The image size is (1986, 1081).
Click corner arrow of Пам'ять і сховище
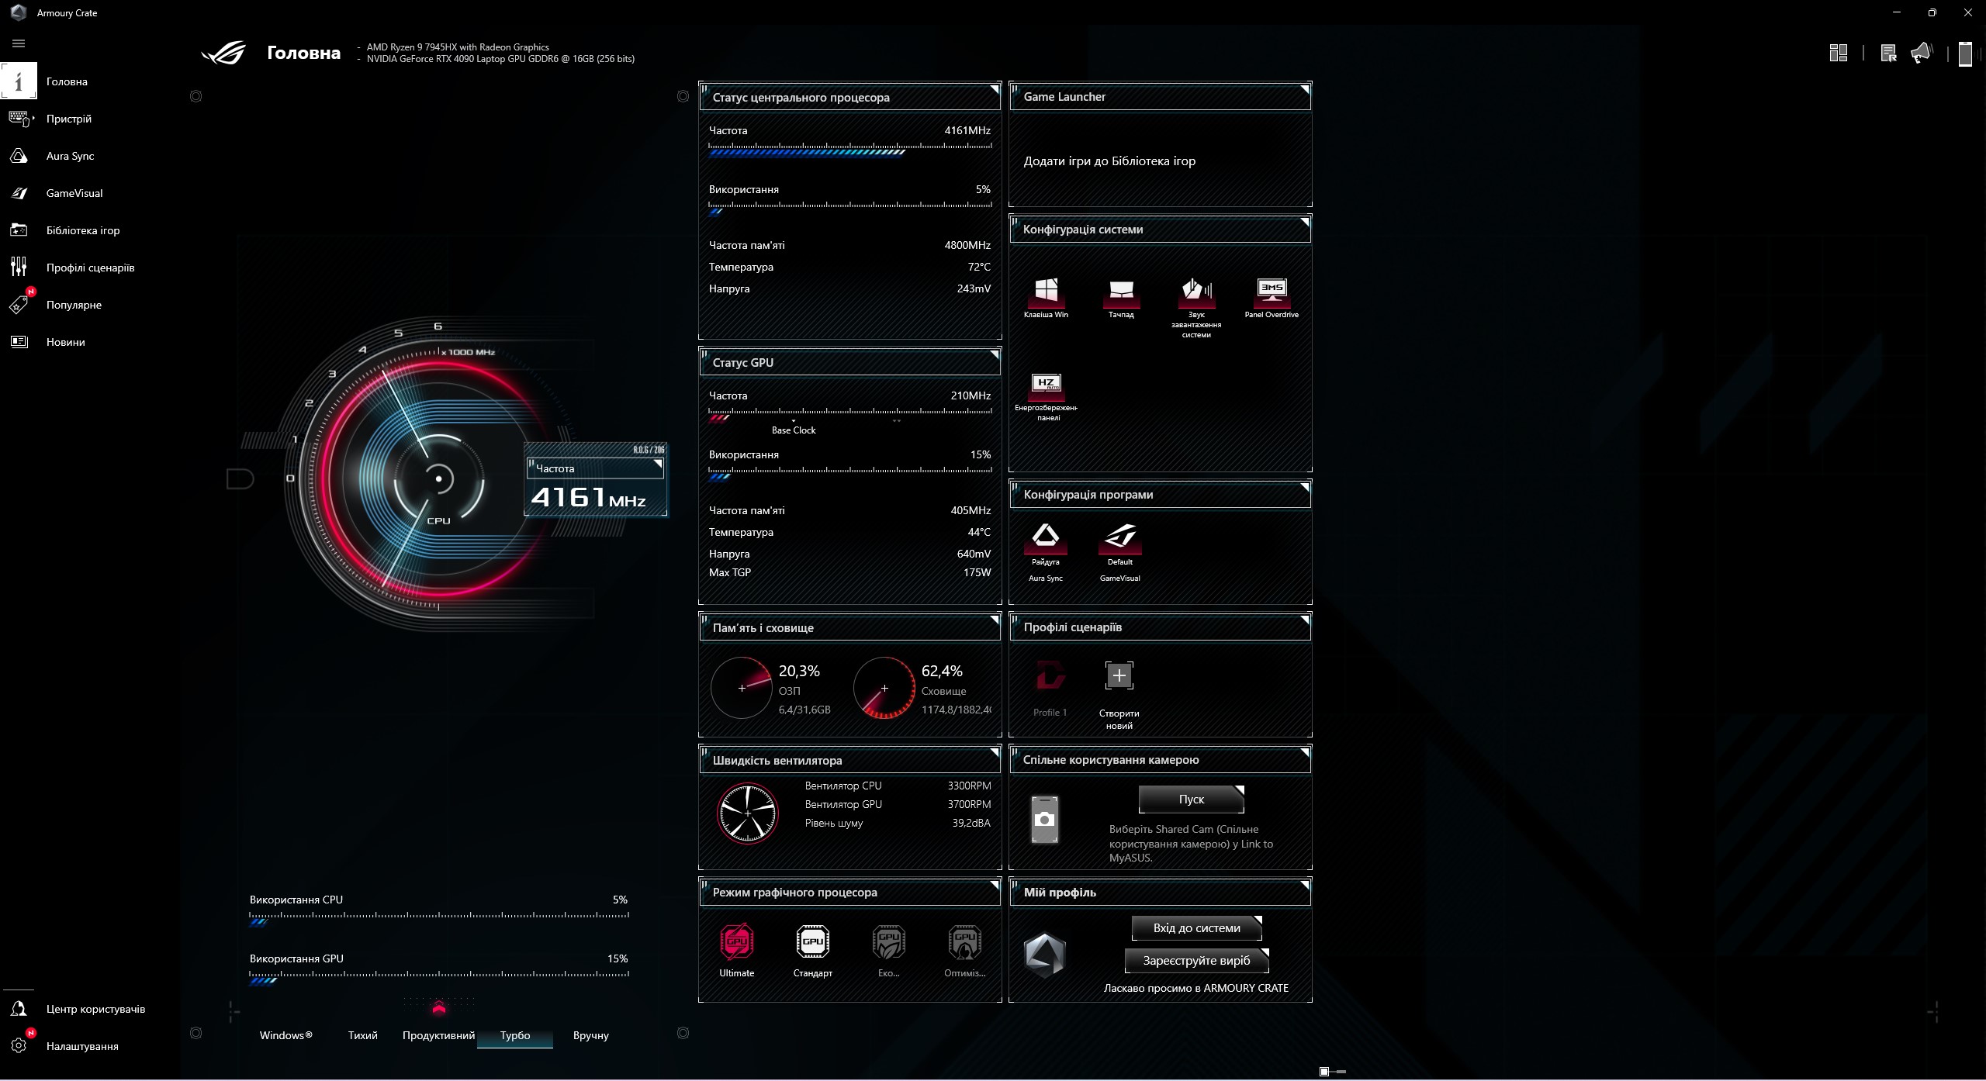tap(994, 620)
